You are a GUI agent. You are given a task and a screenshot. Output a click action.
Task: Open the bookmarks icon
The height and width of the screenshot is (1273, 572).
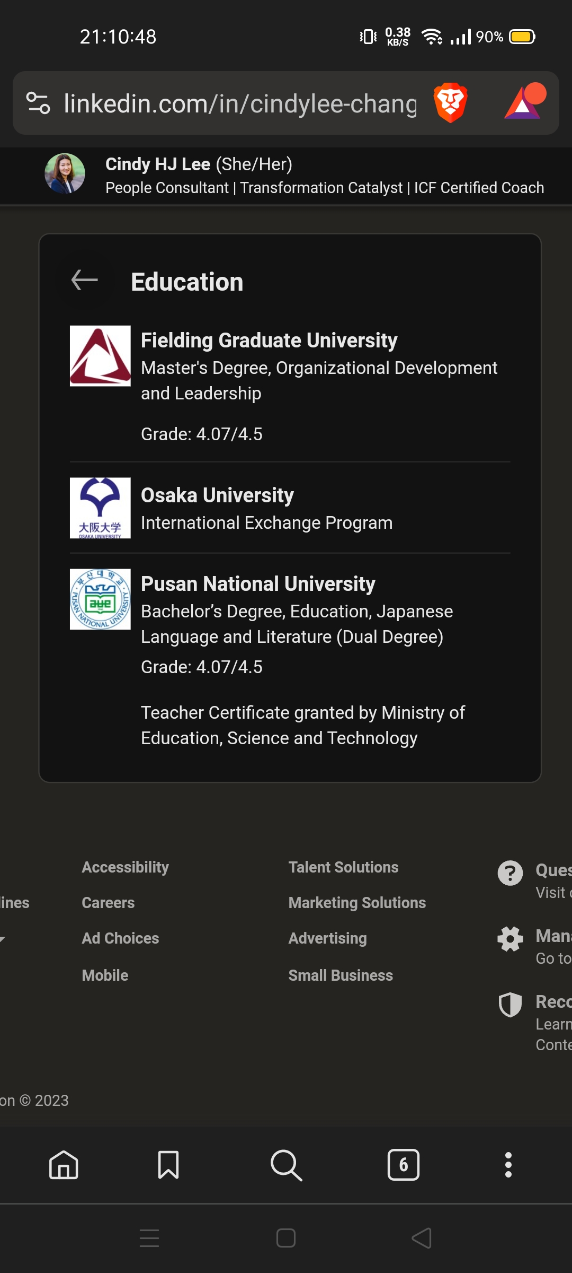(x=168, y=1165)
